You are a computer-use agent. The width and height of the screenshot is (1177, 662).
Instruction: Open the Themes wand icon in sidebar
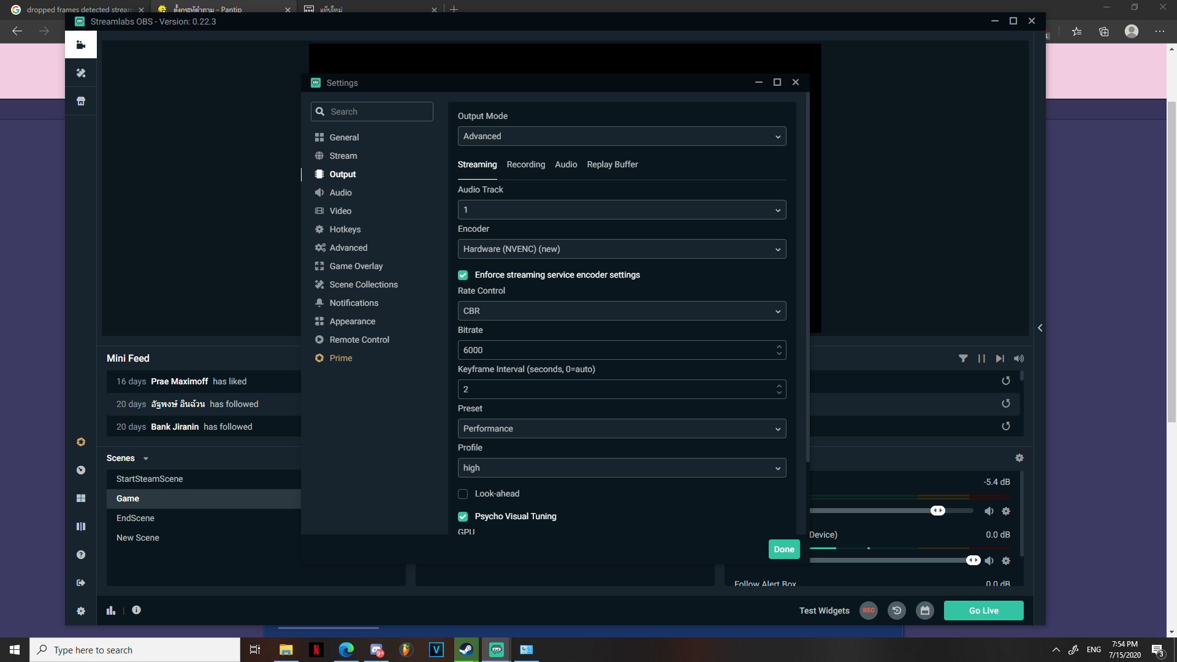(80, 73)
